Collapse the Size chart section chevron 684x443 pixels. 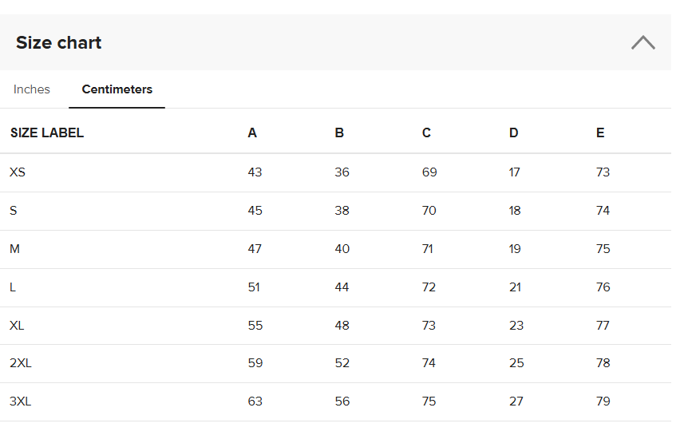(x=642, y=43)
